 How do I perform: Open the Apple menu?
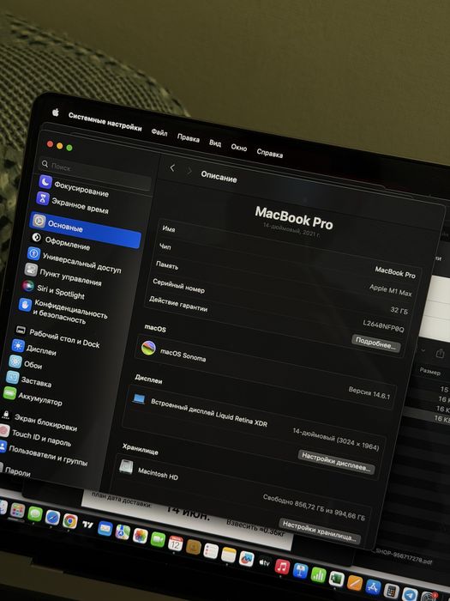[x=56, y=112]
